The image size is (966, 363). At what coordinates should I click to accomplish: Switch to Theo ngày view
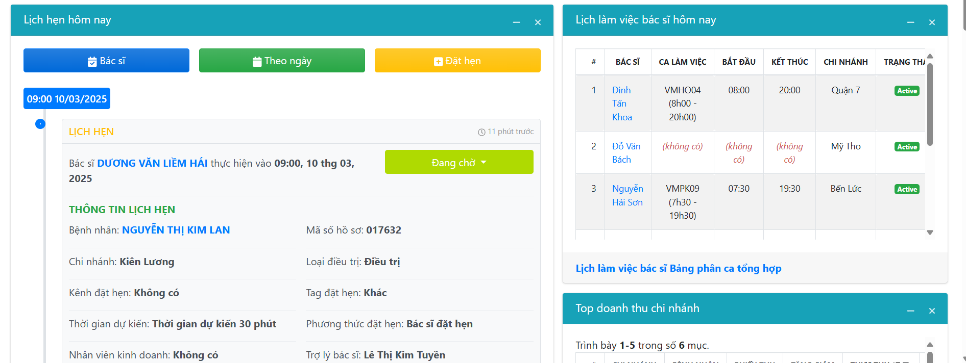pyautogui.click(x=282, y=61)
